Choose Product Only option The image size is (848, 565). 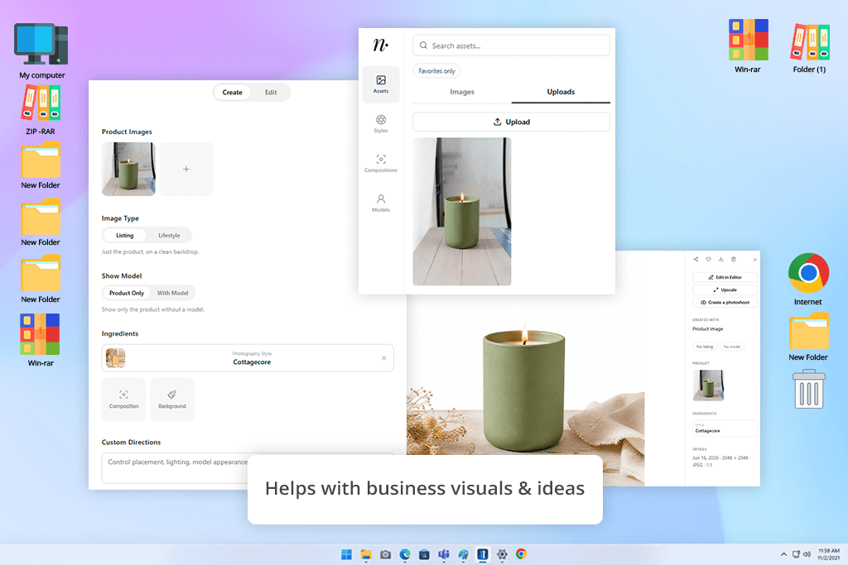click(x=127, y=293)
